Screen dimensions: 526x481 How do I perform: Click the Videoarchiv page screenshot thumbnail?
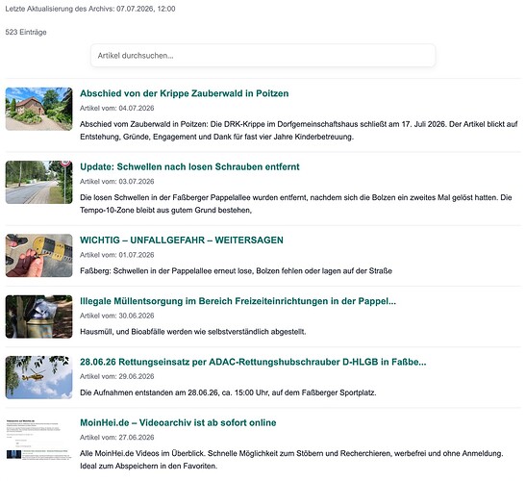(x=38, y=438)
